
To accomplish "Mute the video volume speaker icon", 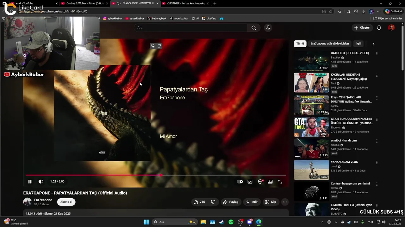I will tap(41, 182).
